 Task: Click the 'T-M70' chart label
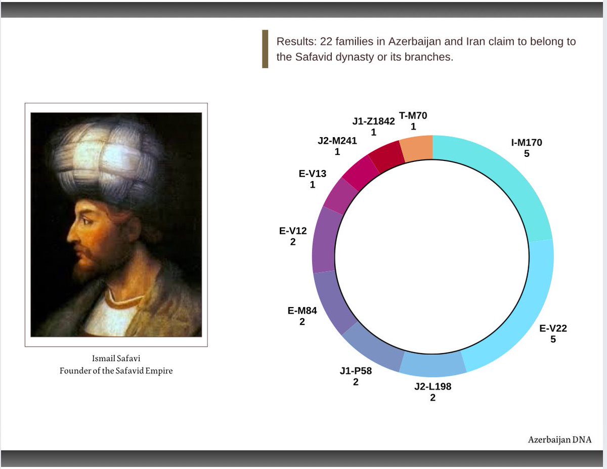413,115
